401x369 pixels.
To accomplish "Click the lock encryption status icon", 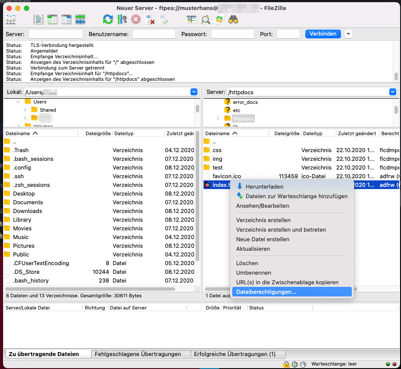I will click(x=286, y=364).
